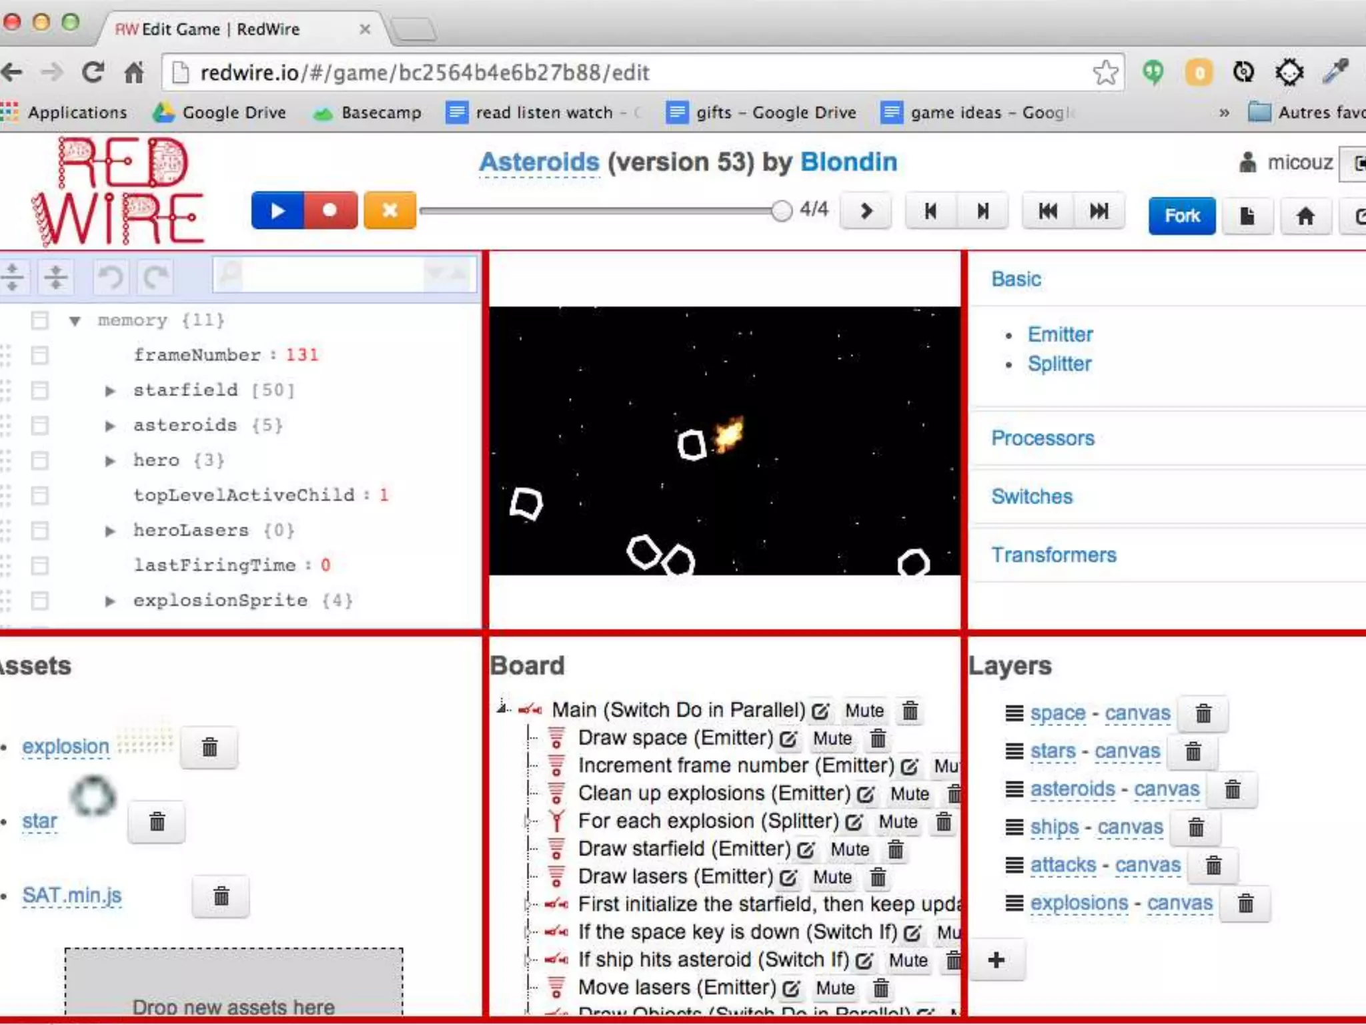This screenshot has height=1025, width=1366.
Task: Jump to last recorded frame icon
Action: point(1099,212)
